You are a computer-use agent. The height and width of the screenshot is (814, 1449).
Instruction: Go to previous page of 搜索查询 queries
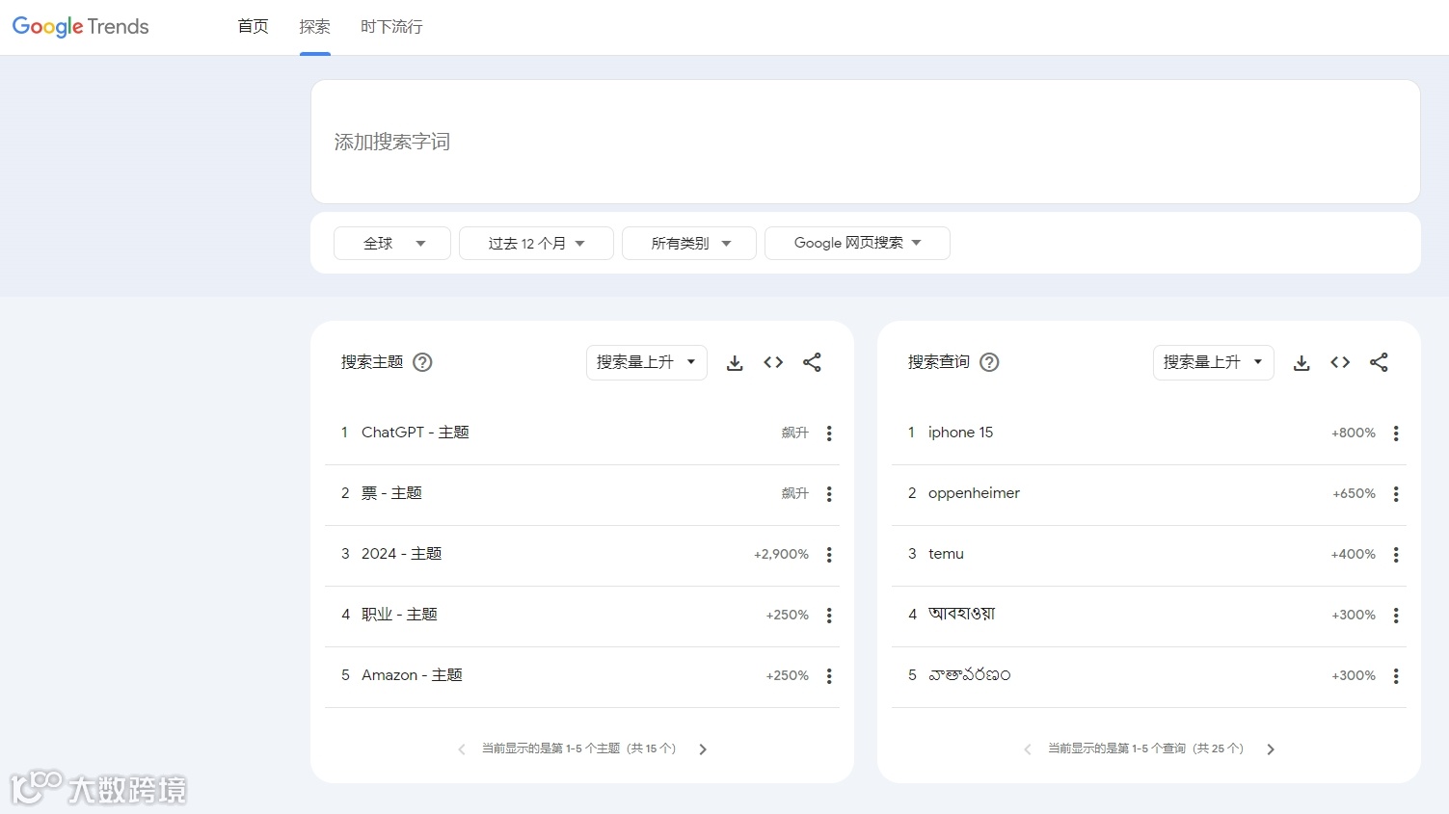pos(1028,749)
